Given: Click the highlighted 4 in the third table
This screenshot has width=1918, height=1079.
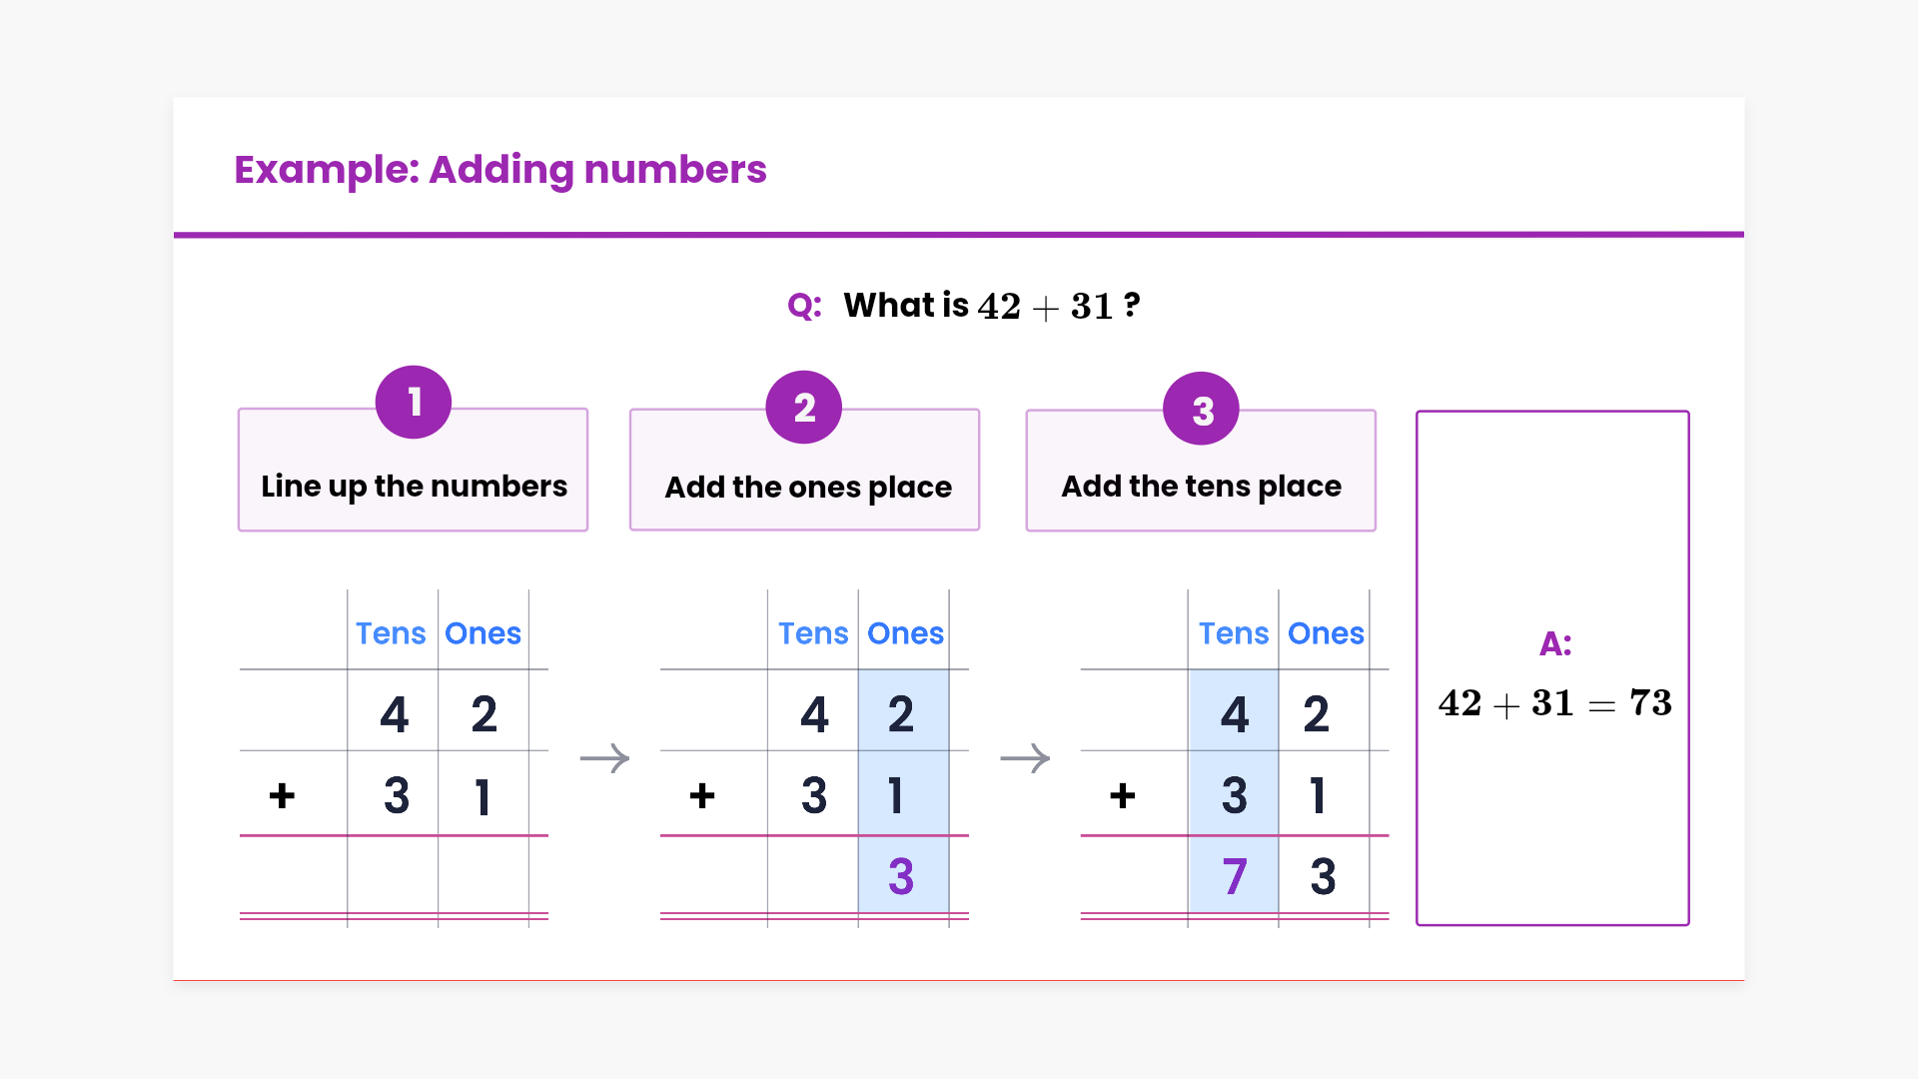Looking at the screenshot, I should point(1235,714).
